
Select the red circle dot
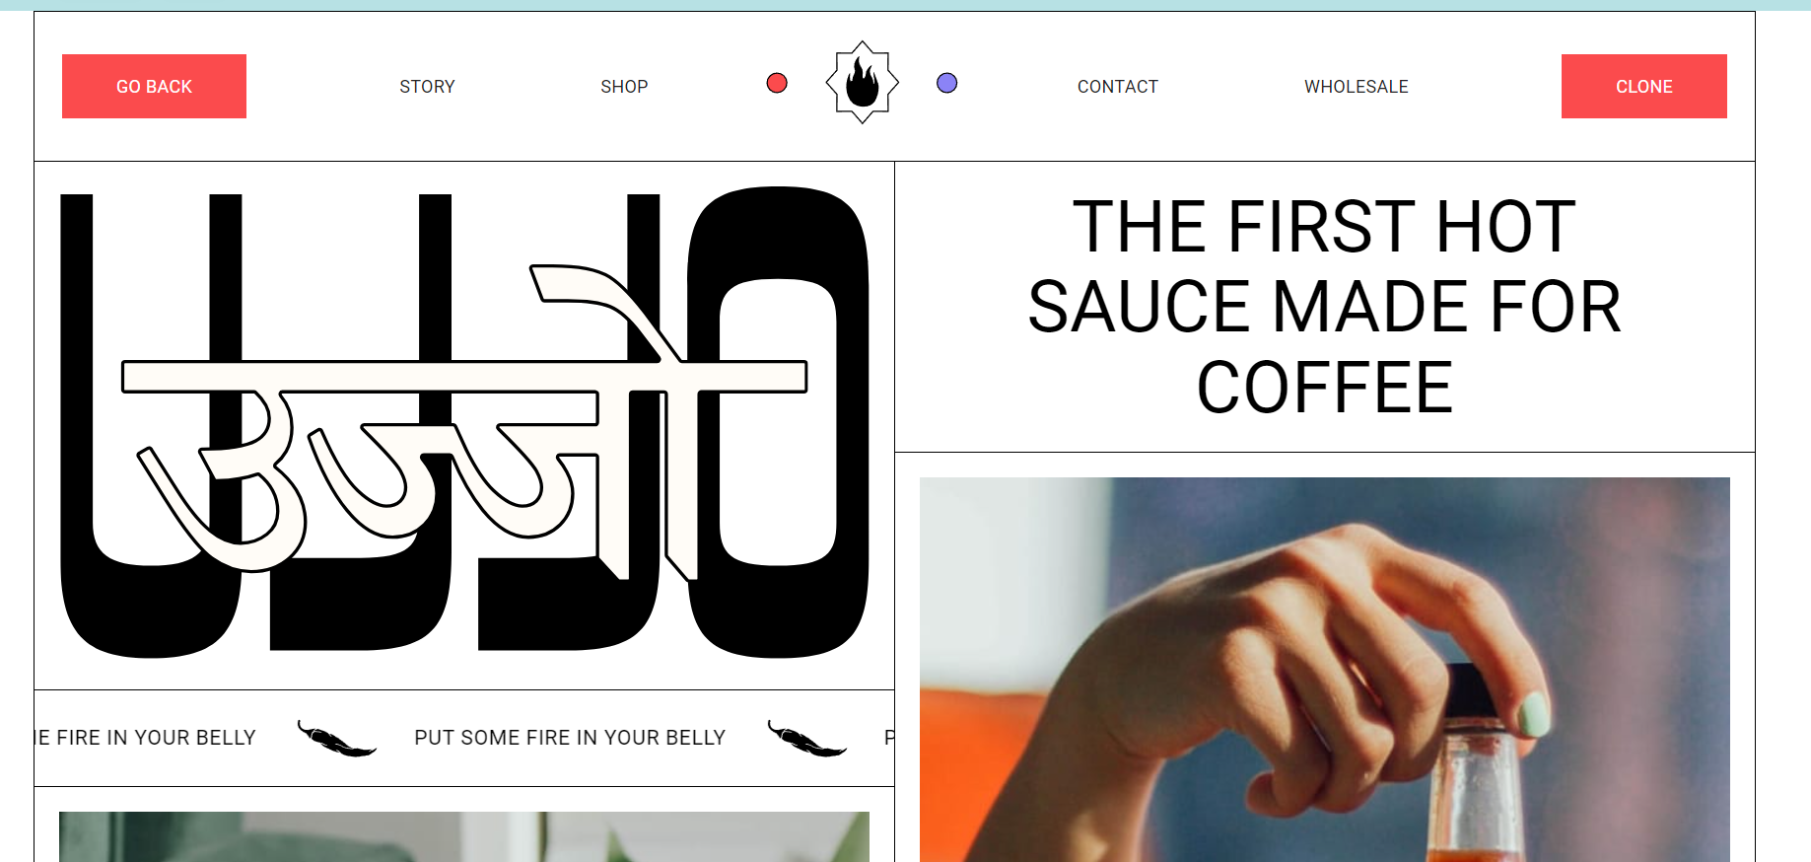777,83
